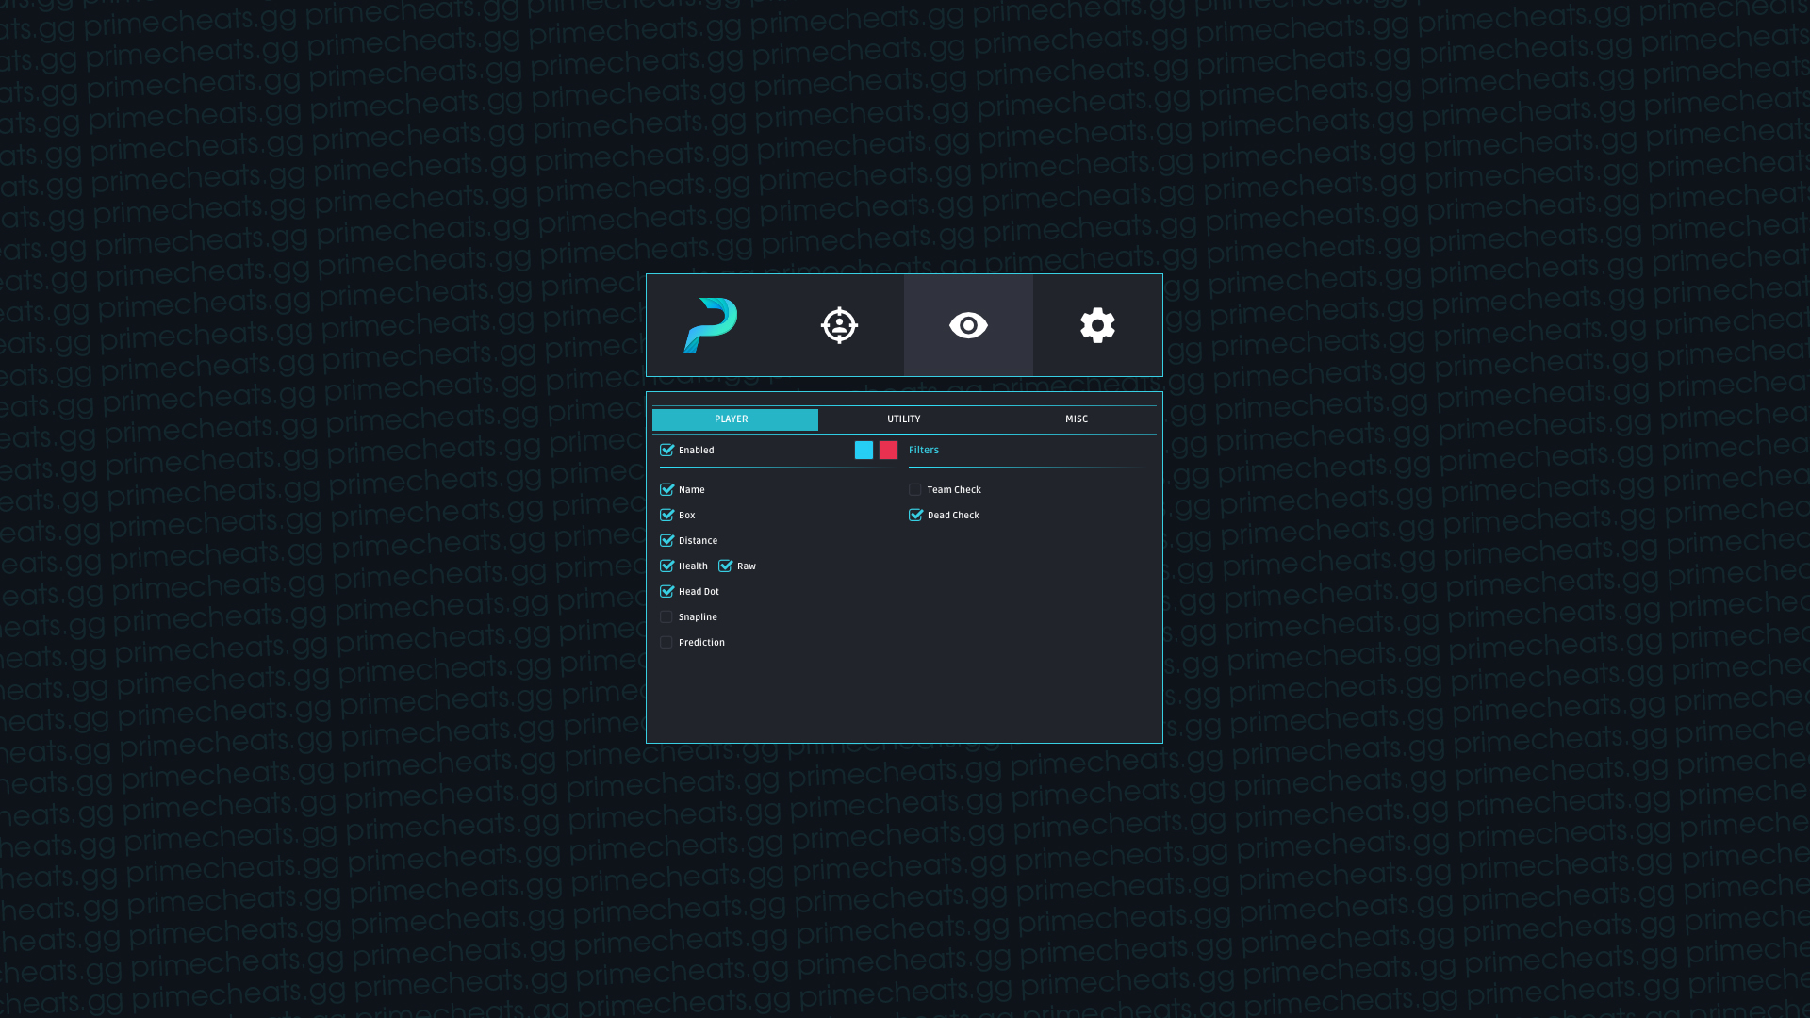Viewport: 1810px width, 1018px height.
Task: Disable the Distance checkbox
Action: click(666, 541)
